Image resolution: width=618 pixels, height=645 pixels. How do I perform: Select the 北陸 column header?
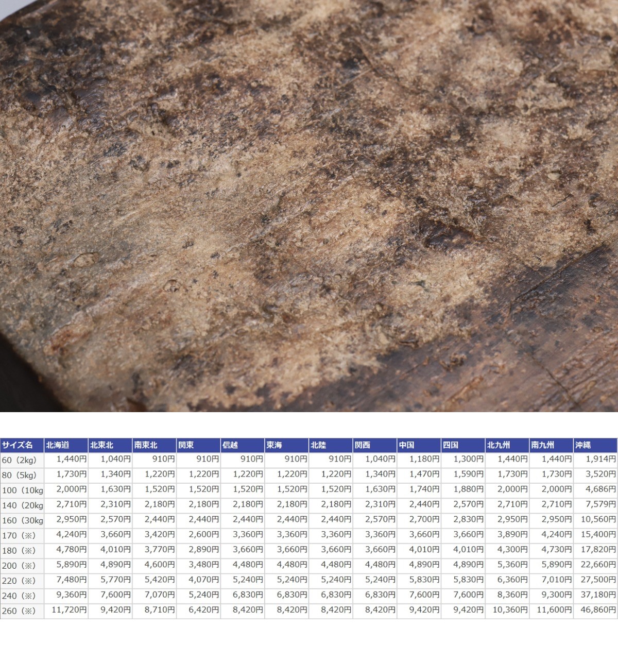coord(331,445)
